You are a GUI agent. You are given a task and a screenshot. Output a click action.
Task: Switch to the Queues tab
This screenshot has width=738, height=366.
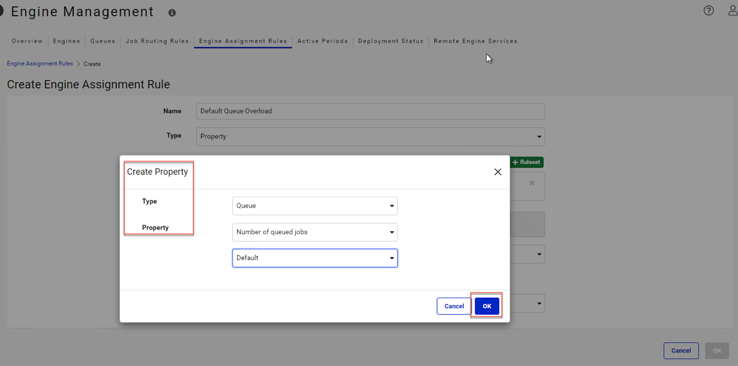tap(103, 41)
